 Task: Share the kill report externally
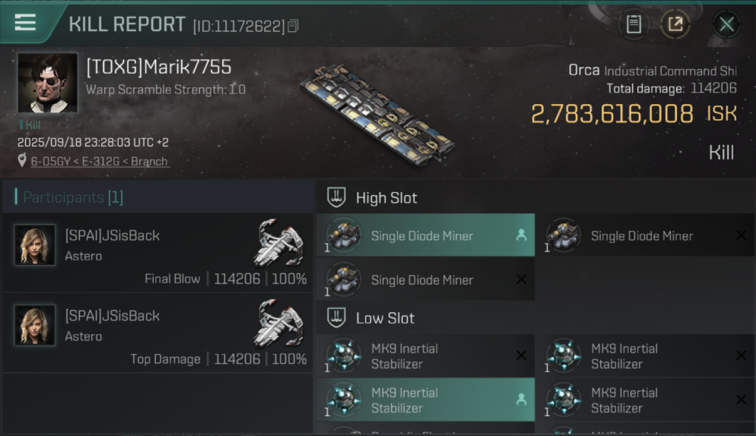click(x=675, y=24)
